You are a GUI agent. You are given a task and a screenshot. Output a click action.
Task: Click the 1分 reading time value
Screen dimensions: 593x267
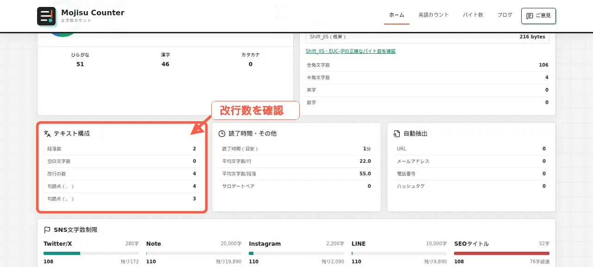[367, 149]
